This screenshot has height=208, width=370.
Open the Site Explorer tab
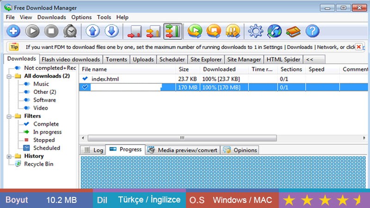coord(206,60)
